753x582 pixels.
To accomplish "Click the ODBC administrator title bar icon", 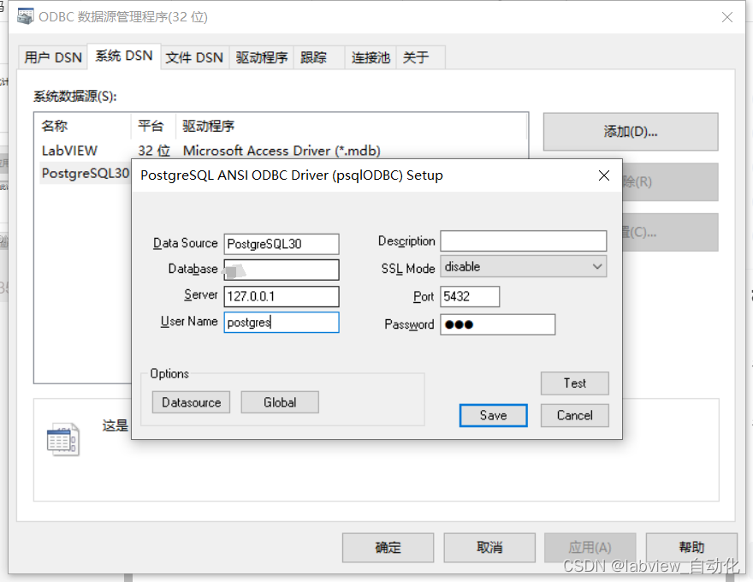I will [x=26, y=16].
